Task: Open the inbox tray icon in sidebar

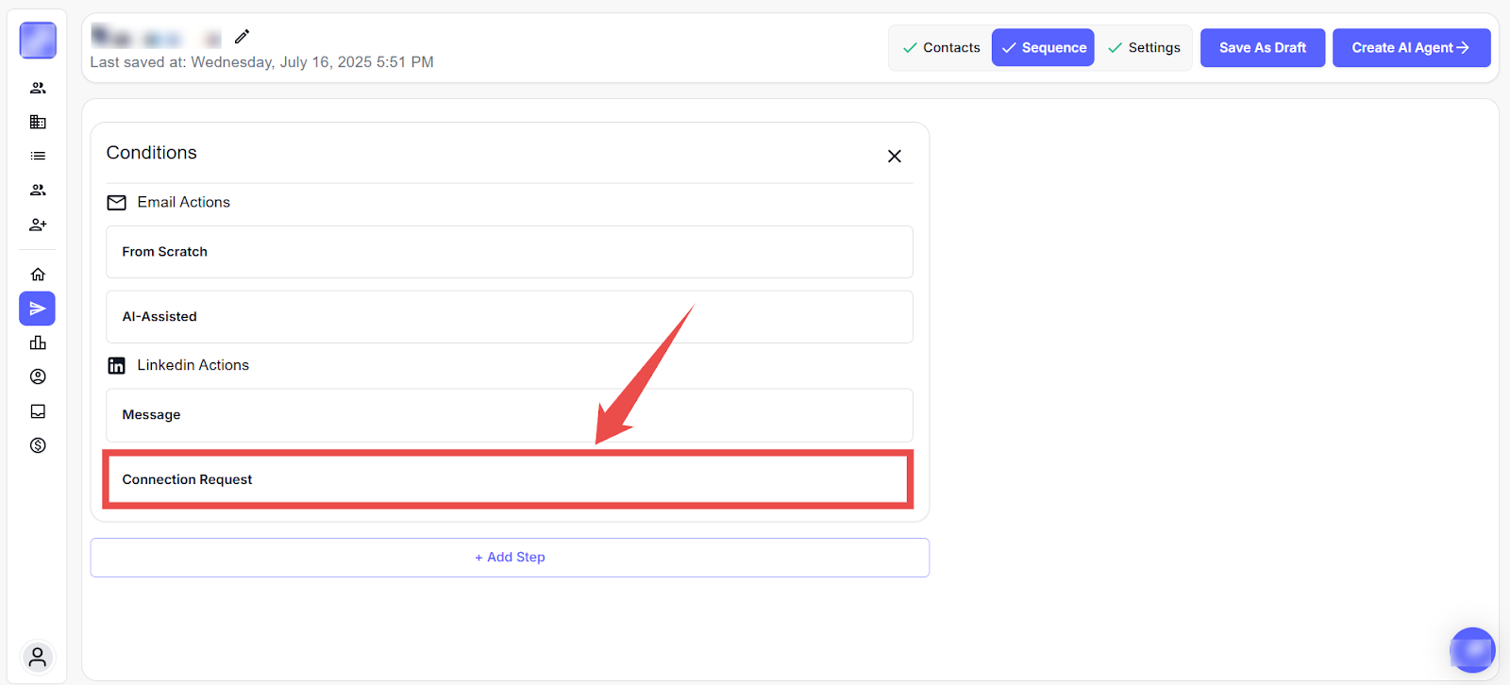Action: tap(38, 411)
